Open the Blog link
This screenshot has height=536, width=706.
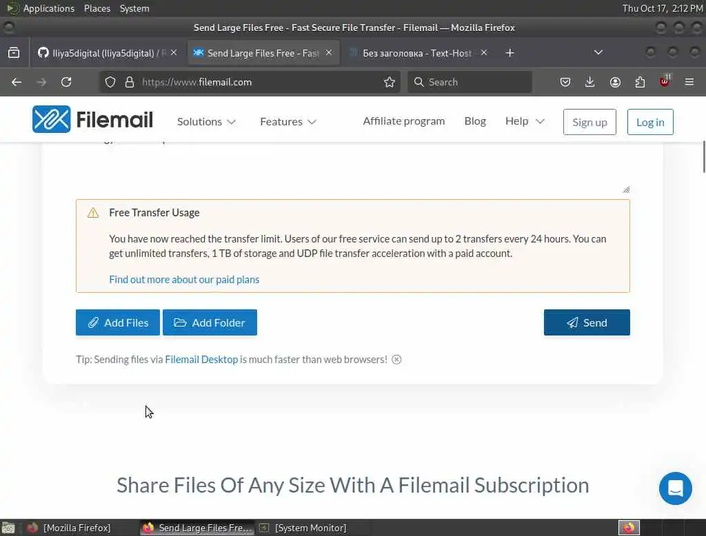(x=475, y=121)
